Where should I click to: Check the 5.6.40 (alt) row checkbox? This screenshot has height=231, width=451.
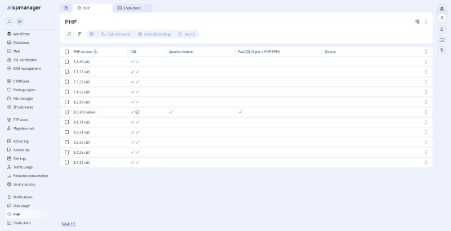pos(67,62)
